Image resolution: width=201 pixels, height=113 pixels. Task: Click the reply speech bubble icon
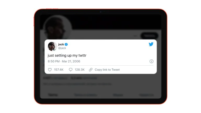click(71, 70)
